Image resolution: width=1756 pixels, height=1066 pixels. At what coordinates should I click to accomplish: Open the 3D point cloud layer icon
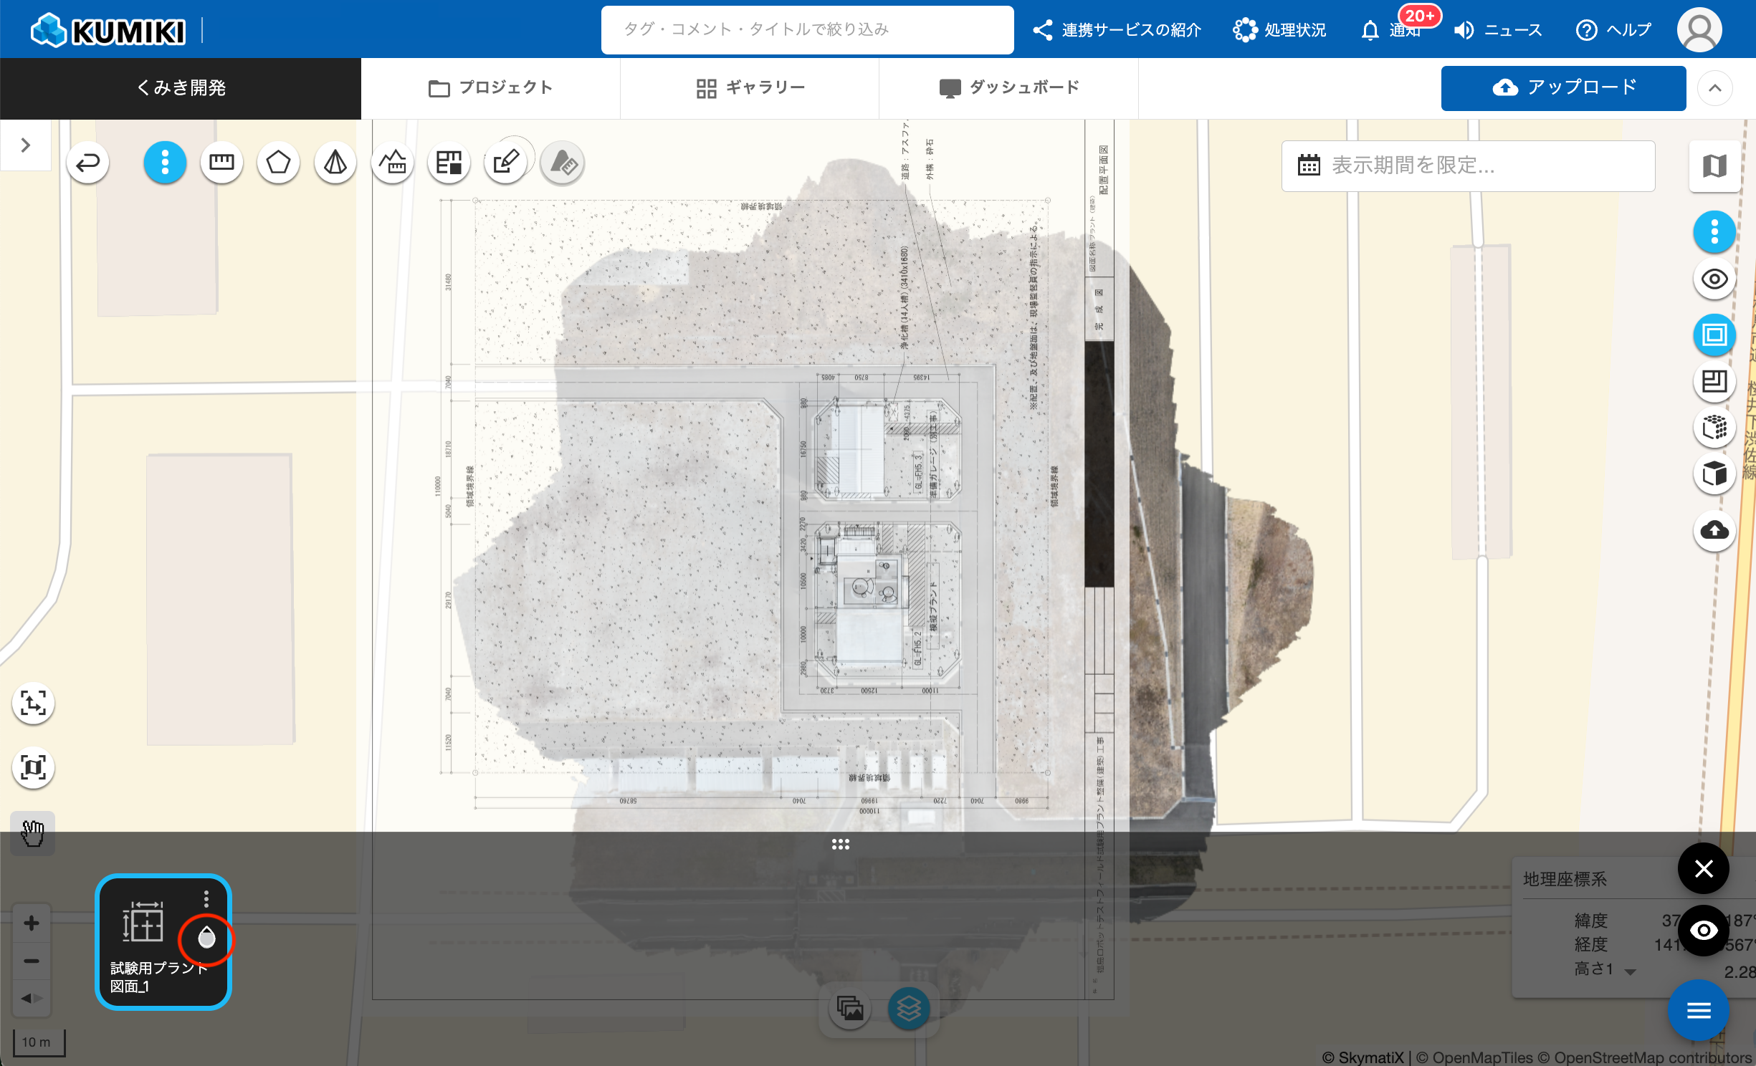tap(1714, 428)
